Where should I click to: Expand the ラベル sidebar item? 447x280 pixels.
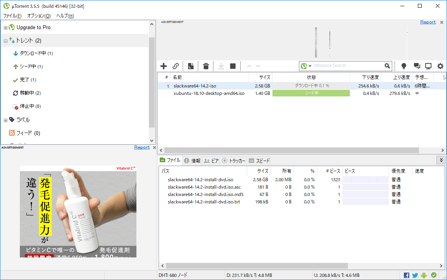[x=5, y=119]
